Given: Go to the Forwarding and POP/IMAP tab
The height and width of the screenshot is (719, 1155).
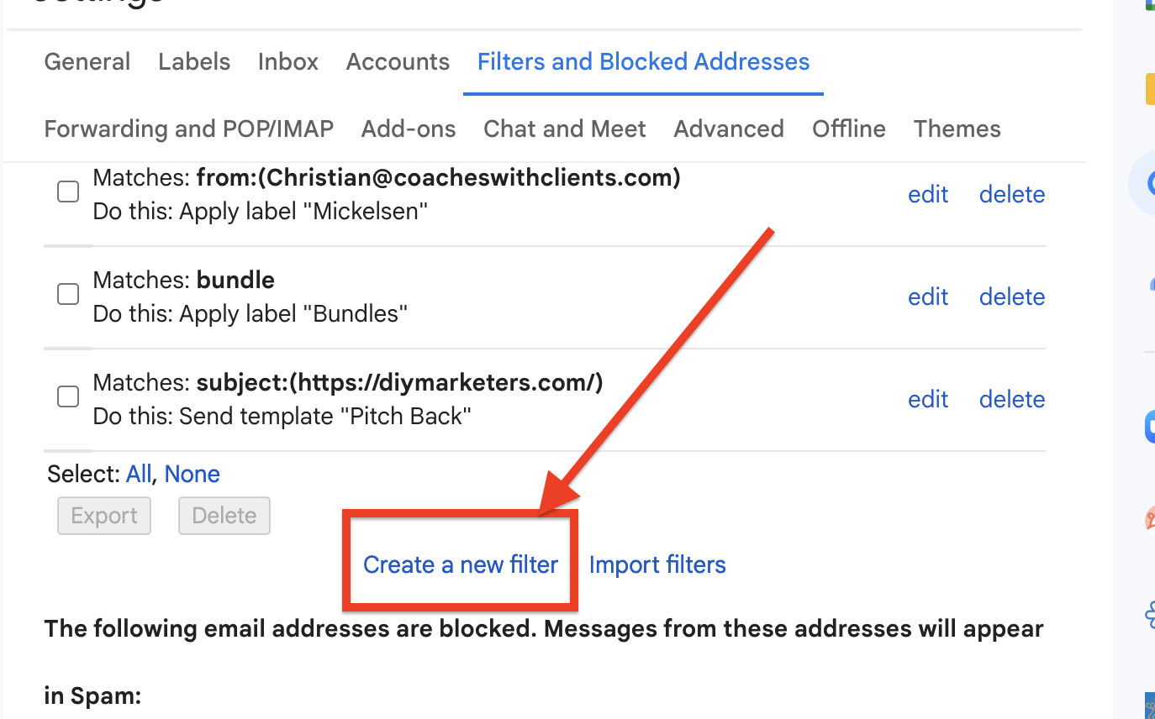Looking at the screenshot, I should tap(189, 129).
